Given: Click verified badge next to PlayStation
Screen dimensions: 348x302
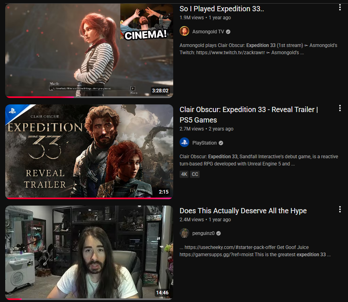Looking at the screenshot, I should click(221, 143).
